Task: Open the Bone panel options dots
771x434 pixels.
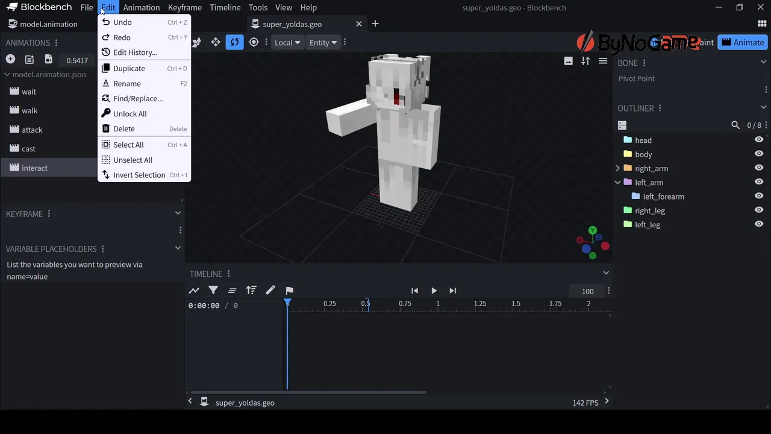Action: tap(644, 63)
